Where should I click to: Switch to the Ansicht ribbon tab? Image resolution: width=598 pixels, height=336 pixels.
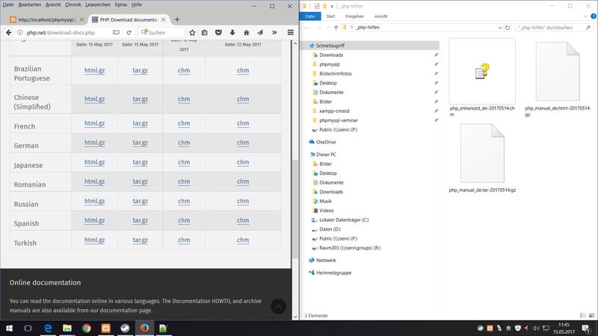[380, 15]
